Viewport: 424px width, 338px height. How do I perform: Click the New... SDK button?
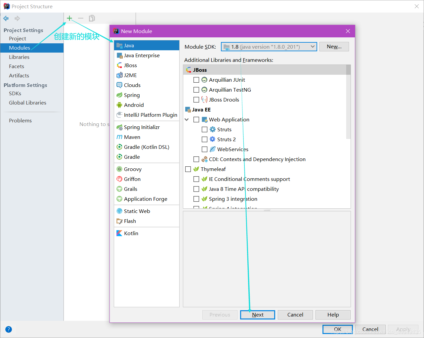[x=334, y=47]
